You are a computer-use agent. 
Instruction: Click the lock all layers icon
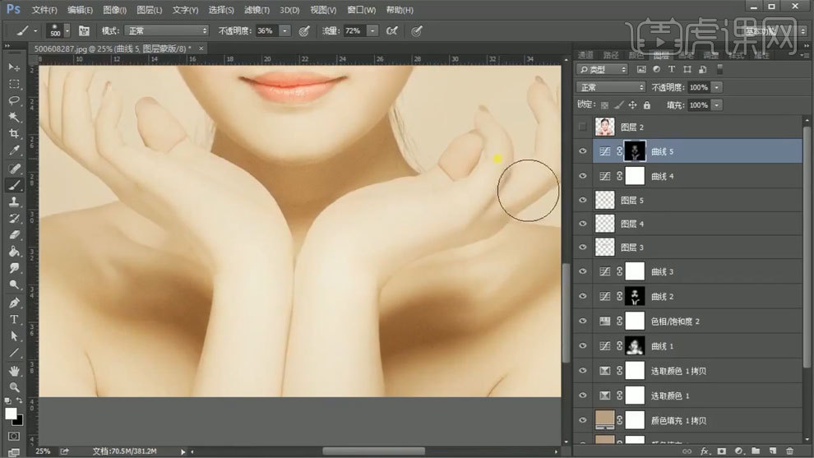(x=646, y=105)
